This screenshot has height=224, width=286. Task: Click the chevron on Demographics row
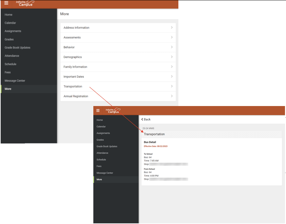[x=172, y=57]
